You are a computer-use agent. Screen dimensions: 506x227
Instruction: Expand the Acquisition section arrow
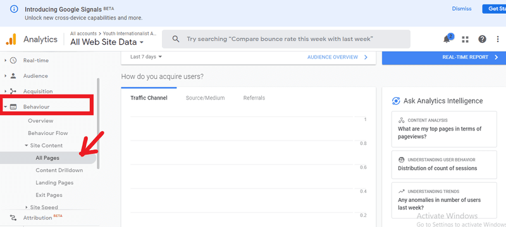coord(5,91)
